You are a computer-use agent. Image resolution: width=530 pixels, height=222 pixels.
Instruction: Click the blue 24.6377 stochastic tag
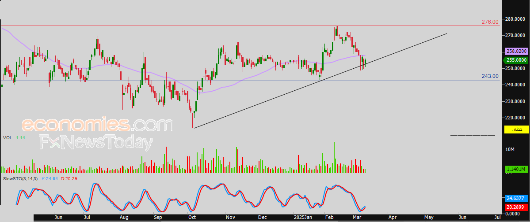coord(516,198)
